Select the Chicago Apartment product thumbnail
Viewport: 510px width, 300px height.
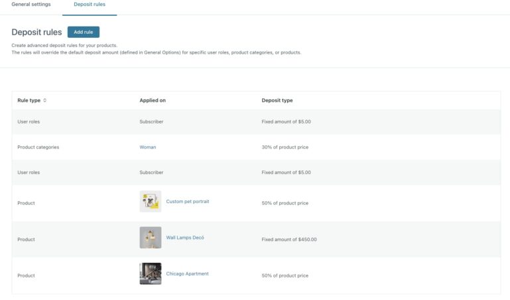point(150,273)
